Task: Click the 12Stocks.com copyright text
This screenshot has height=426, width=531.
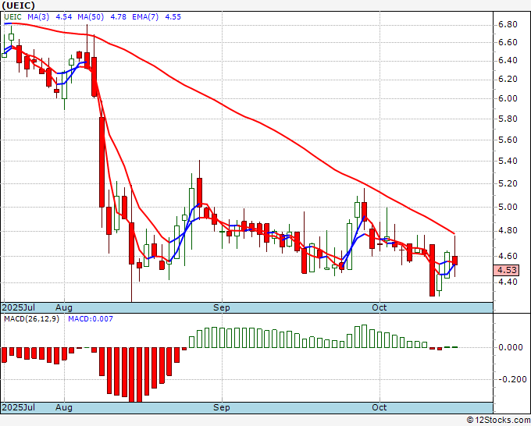Action: pos(498,420)
